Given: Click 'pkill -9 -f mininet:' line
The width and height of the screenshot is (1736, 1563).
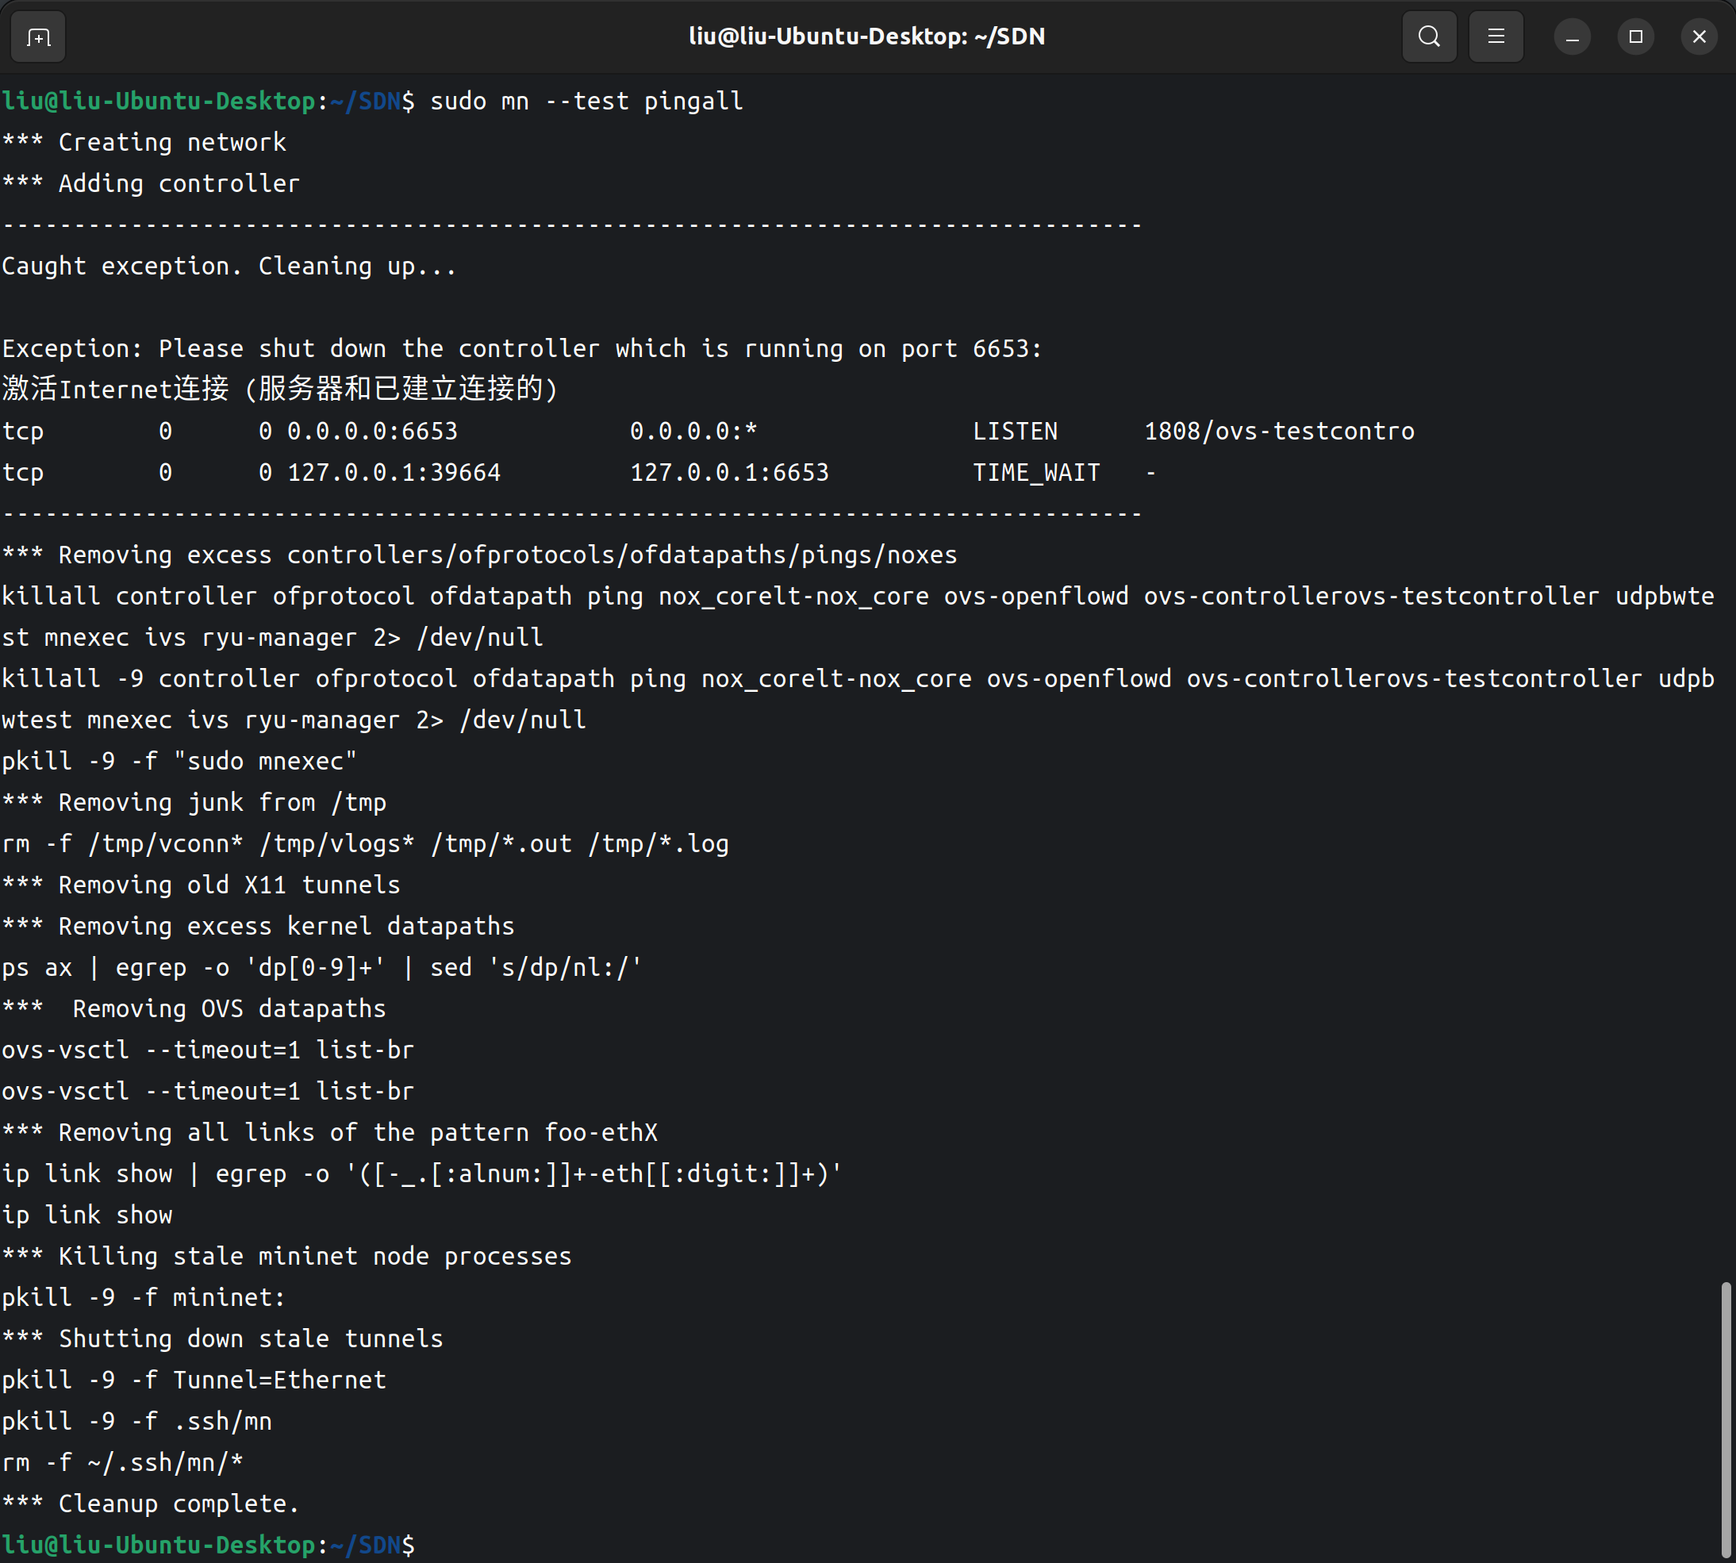Looking at the screenshot, I should [144, 1296].
